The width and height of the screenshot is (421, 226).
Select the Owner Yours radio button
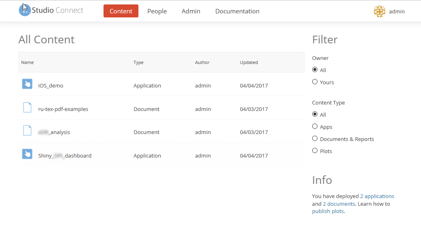click(315, 82)
